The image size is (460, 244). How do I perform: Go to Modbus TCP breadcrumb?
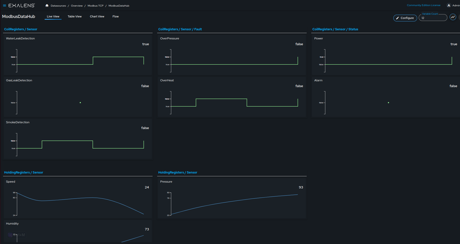coord(96,6)
